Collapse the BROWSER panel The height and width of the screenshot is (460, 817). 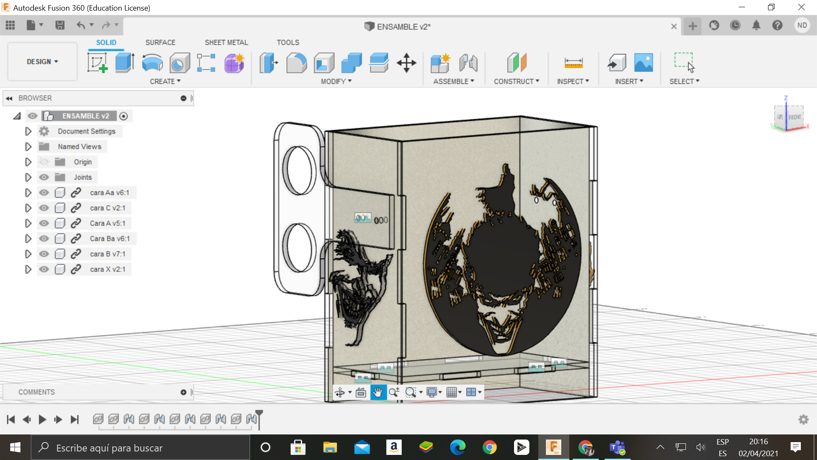(x=9, y=98)
